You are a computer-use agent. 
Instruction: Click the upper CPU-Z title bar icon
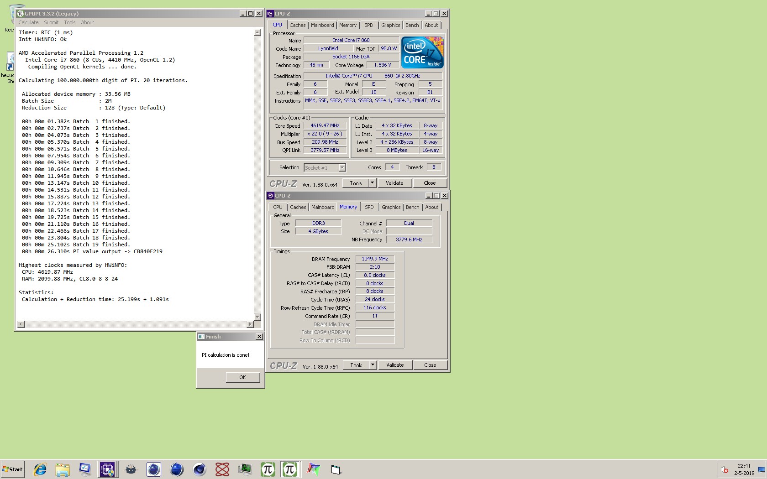[270, 14]
